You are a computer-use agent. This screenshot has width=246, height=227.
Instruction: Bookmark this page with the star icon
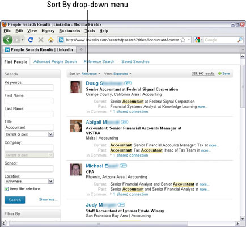point(183,40)
